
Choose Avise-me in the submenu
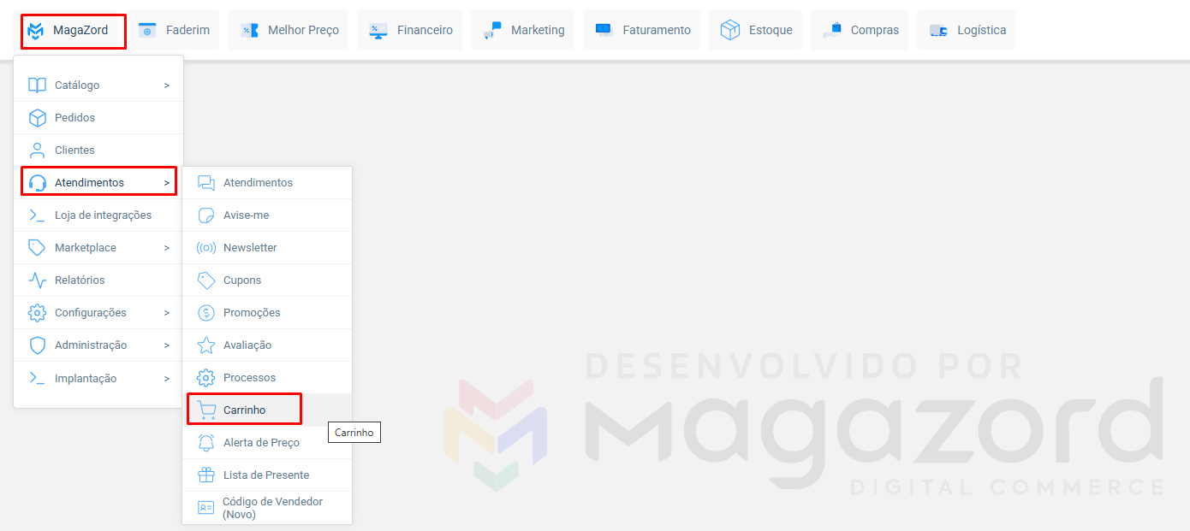pyautogui.click(x=267, y=215)
